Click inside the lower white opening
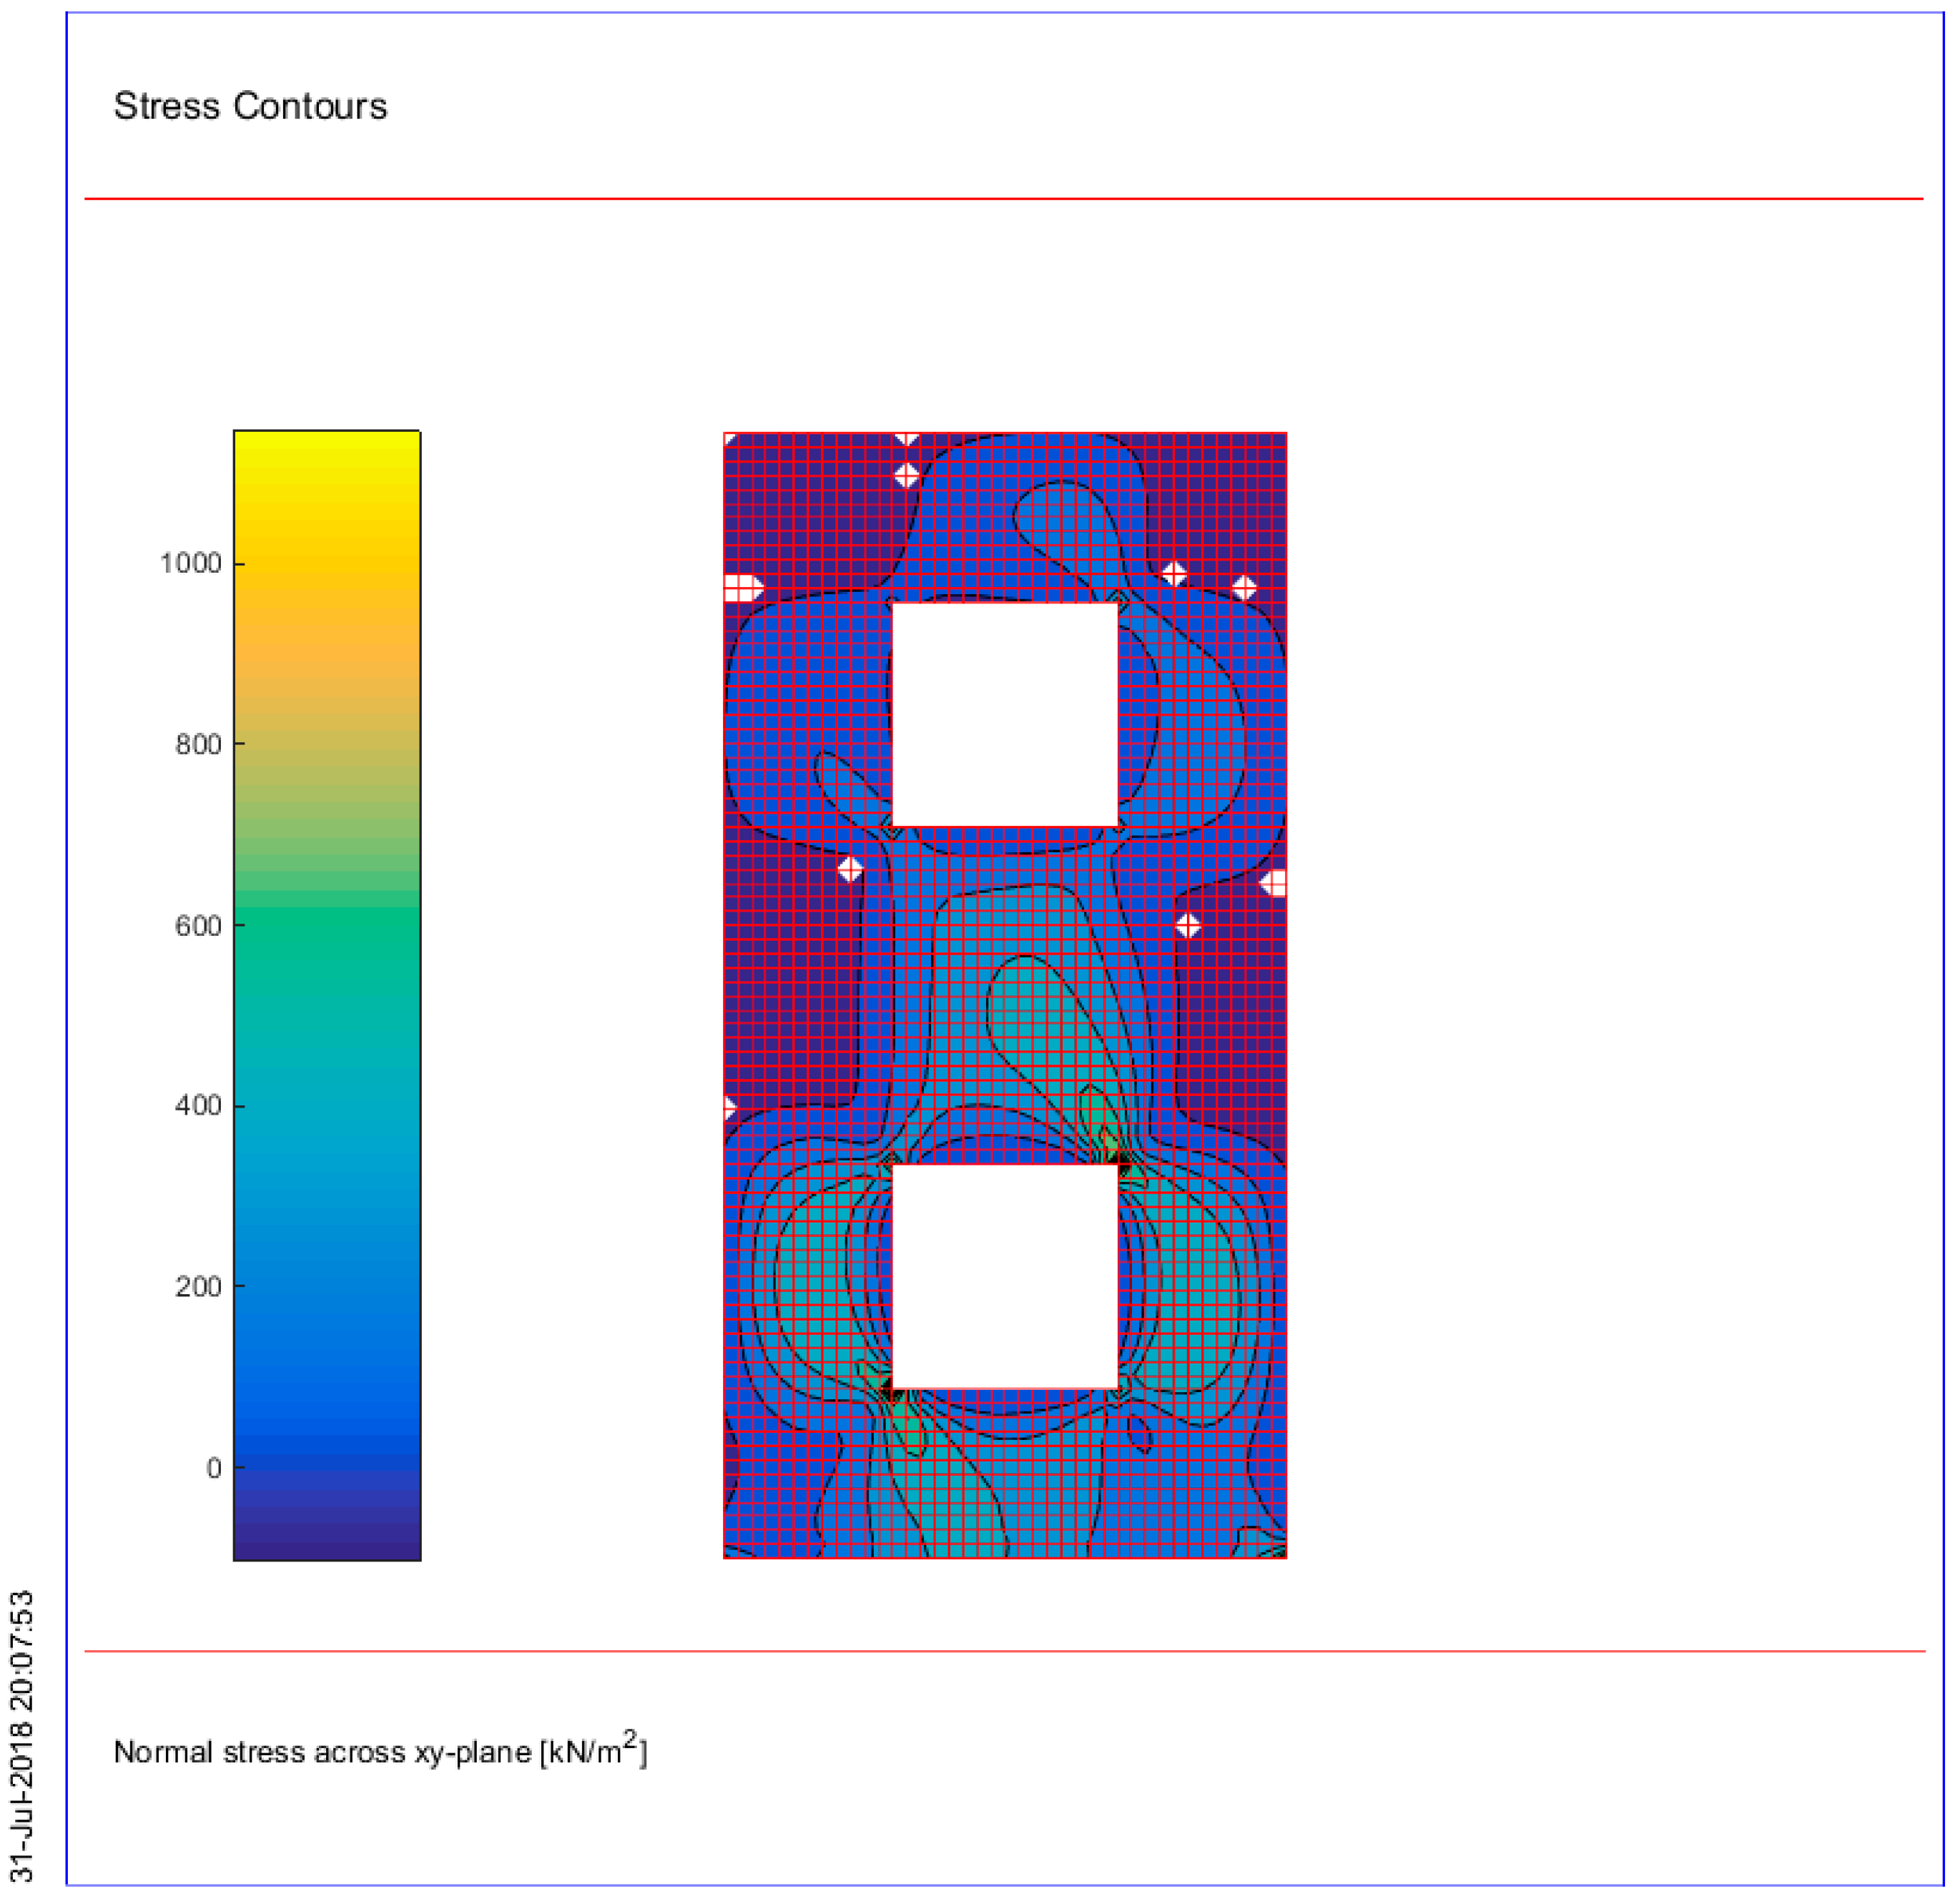Viewport: 1960px width, 1904px height. (1004, 1276)
